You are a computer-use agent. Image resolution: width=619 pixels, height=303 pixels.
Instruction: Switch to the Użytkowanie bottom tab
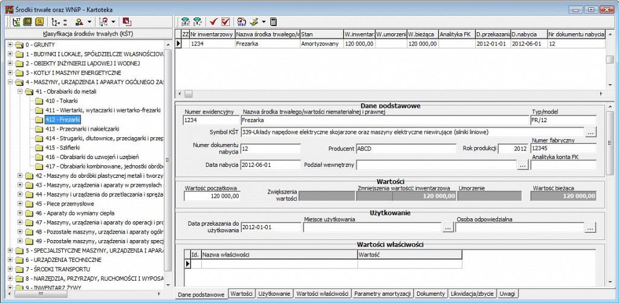coord(274,293)
